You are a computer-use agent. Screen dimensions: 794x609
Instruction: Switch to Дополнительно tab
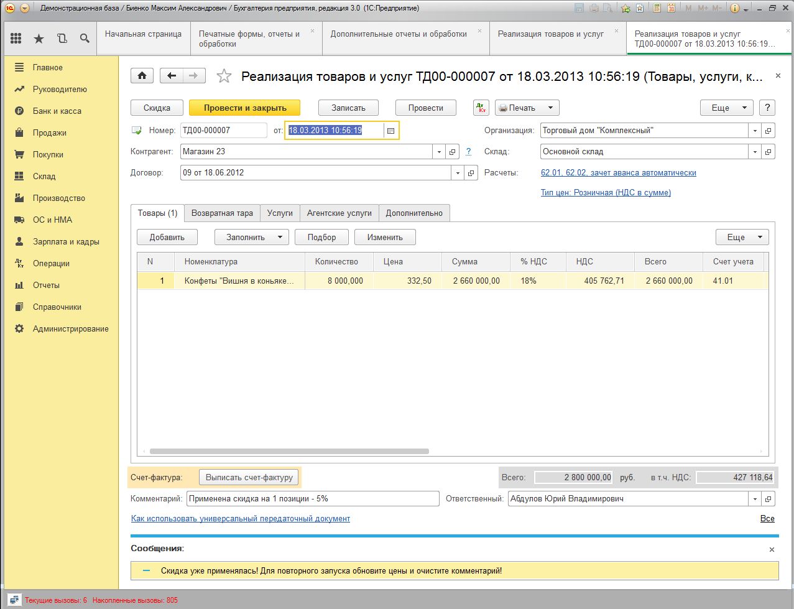tap(414, 213)
